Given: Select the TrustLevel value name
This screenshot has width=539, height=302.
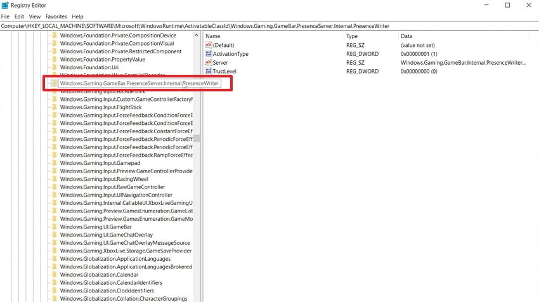Looking at the screenshot, I should [224, 71].
